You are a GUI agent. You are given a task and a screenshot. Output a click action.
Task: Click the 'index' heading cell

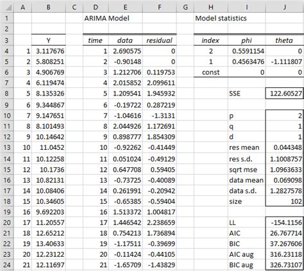coord(211,40)
